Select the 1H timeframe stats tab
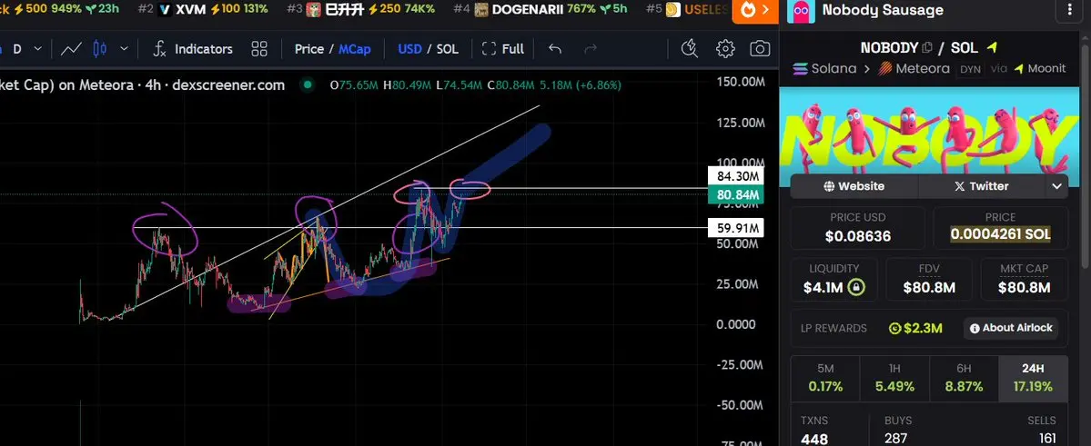The height and width of the screenshot is (446, 1091). pyautogui.click(x=894, y=378)
